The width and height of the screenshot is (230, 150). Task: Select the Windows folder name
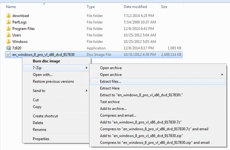click(20, 42)
